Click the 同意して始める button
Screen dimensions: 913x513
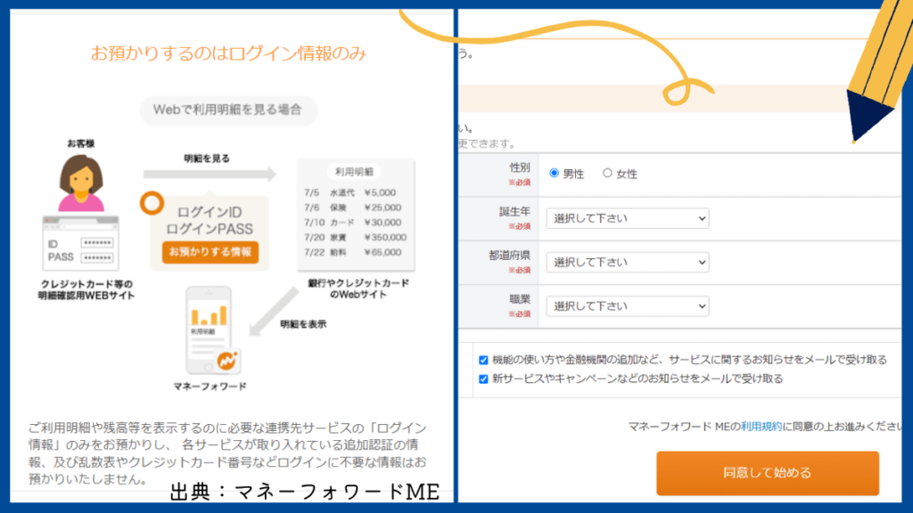[x=768, y=473]
